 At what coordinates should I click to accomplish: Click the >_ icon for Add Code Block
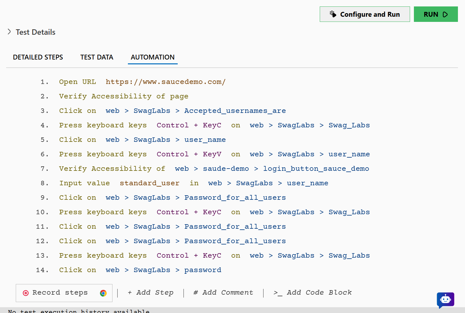coord(277,292)
